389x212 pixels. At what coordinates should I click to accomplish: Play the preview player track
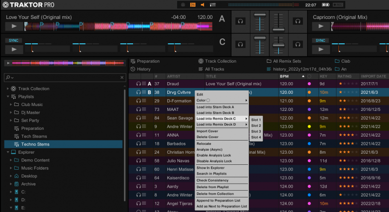(8, 63)
